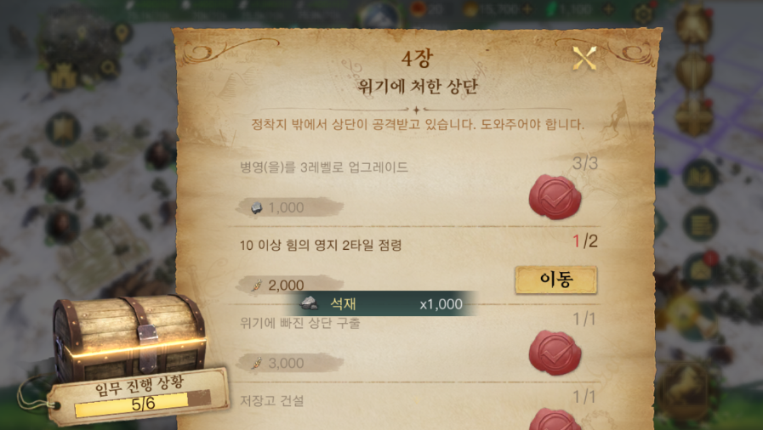Tap the 2,000 reward chip

pos(290,285)
